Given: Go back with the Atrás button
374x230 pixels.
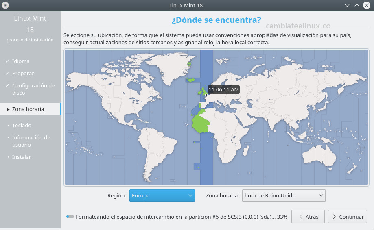Looking at the screenshot, I should [308, 217].
